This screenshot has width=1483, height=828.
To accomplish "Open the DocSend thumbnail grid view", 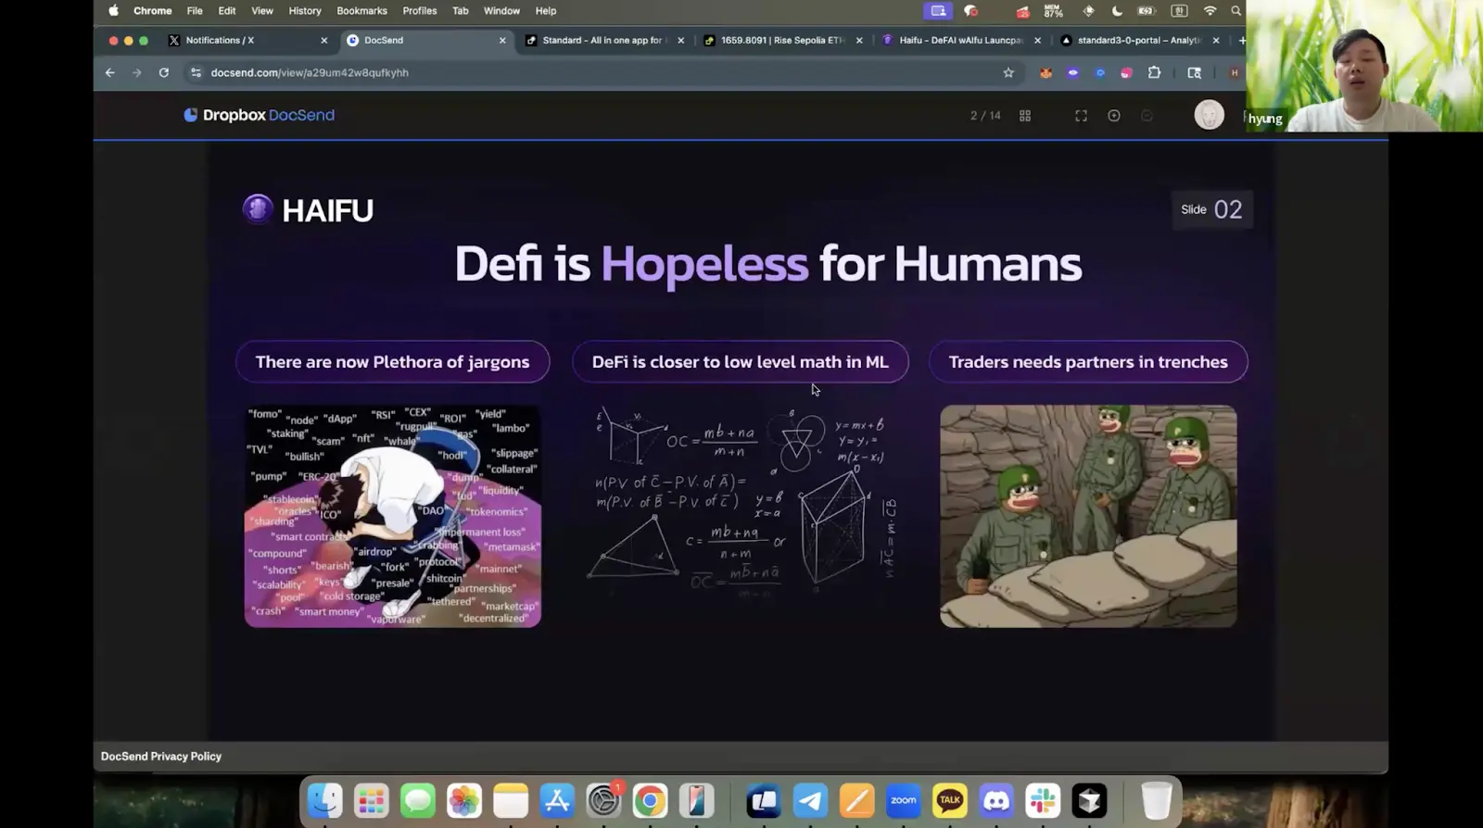I will pos(1025,116).
